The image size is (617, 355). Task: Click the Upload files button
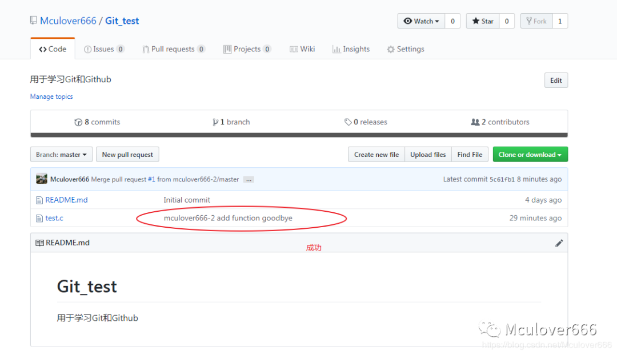coord(428,155)
